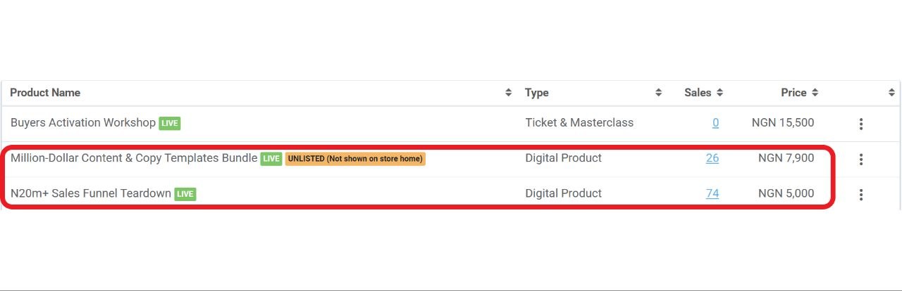Click the Price column sort arrows
Screen dimensions: 902x291
click(x=815, y=93)
